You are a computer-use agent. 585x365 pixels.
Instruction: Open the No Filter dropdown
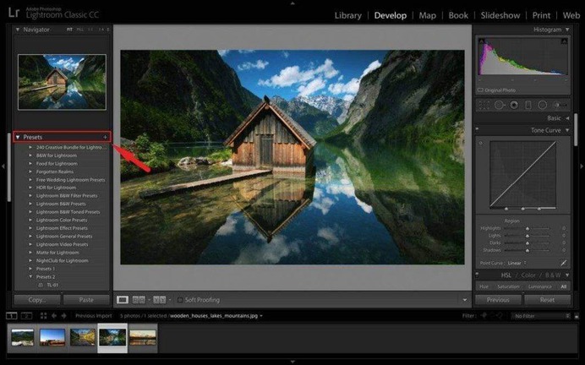pos(540,316)
